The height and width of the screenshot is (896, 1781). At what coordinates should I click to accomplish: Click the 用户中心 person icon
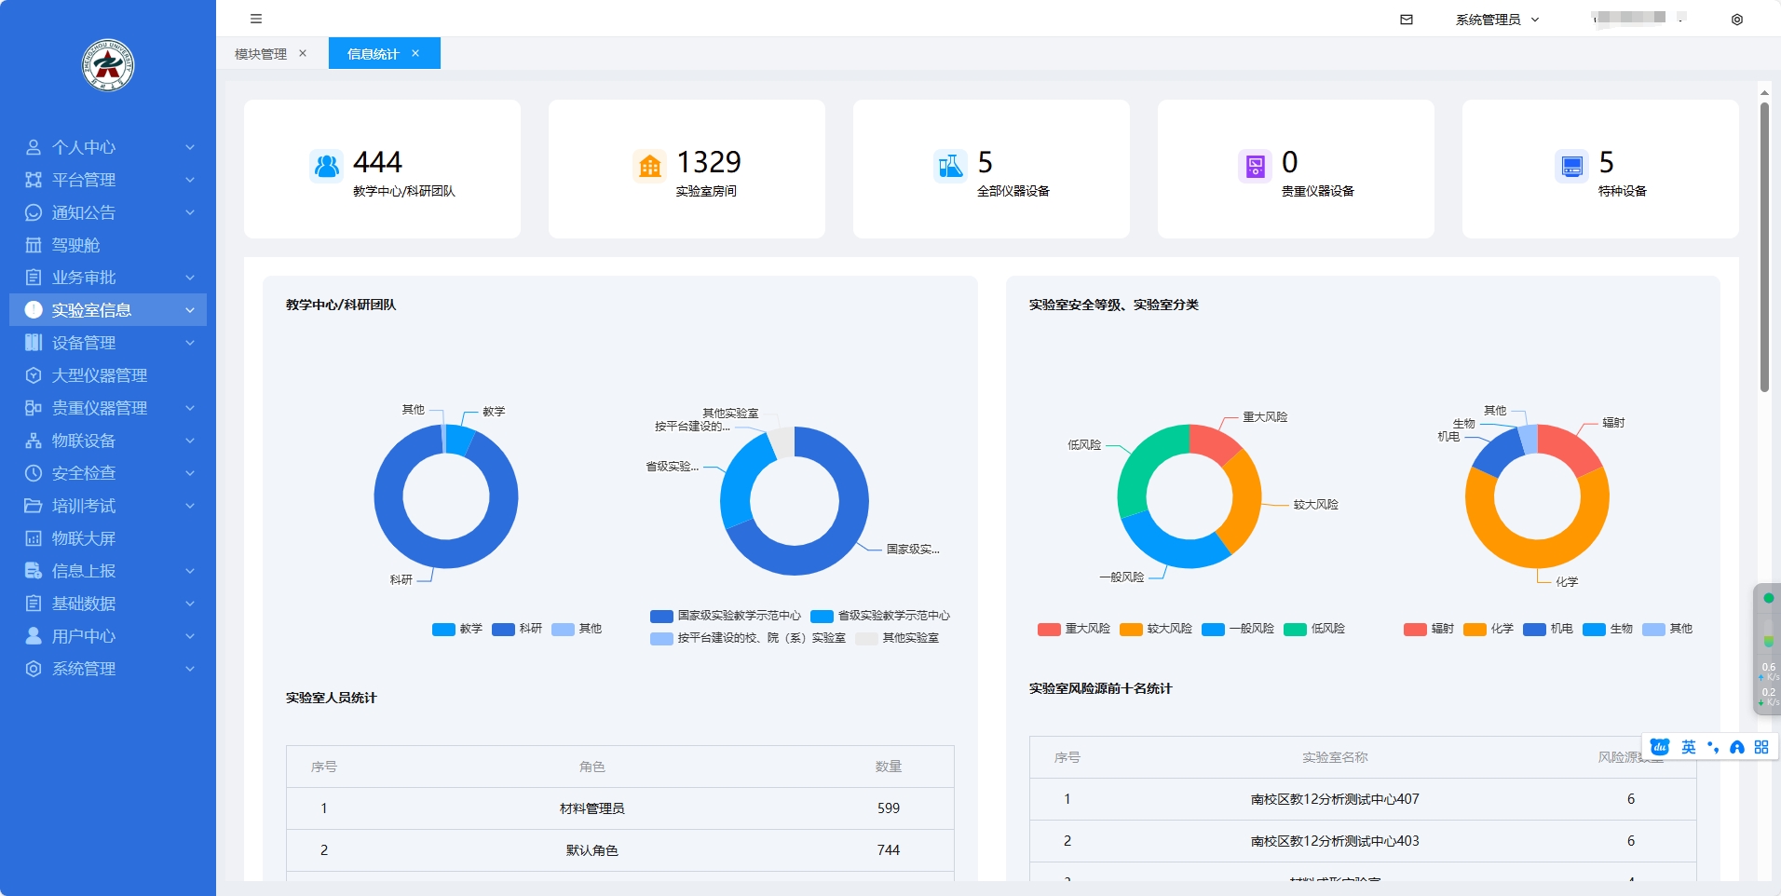pyautogui.click(x=34, y=636)
